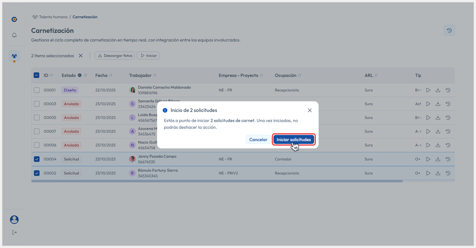Uncheck the box for row 00002

[37, 173]
